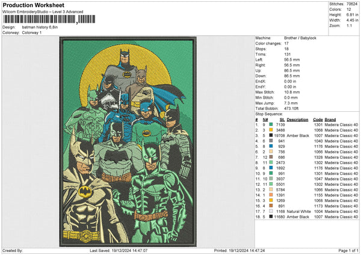Select the "Production Worksheet" title

[x=33, y=5]
